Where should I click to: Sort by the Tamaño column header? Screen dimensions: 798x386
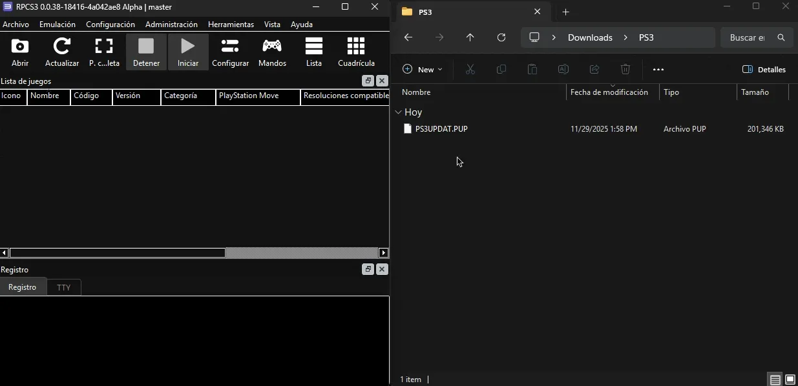point(755,92)
